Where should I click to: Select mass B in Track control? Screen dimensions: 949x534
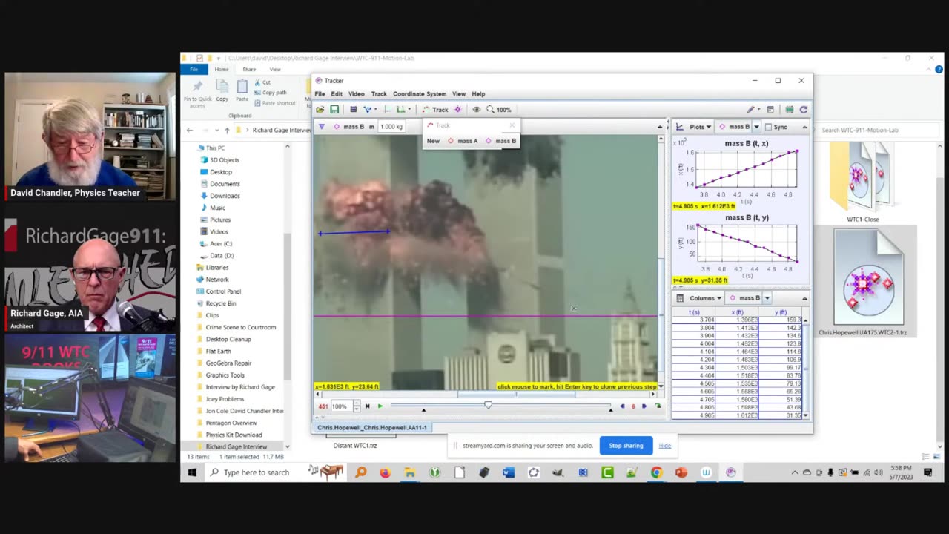[501, 141]
